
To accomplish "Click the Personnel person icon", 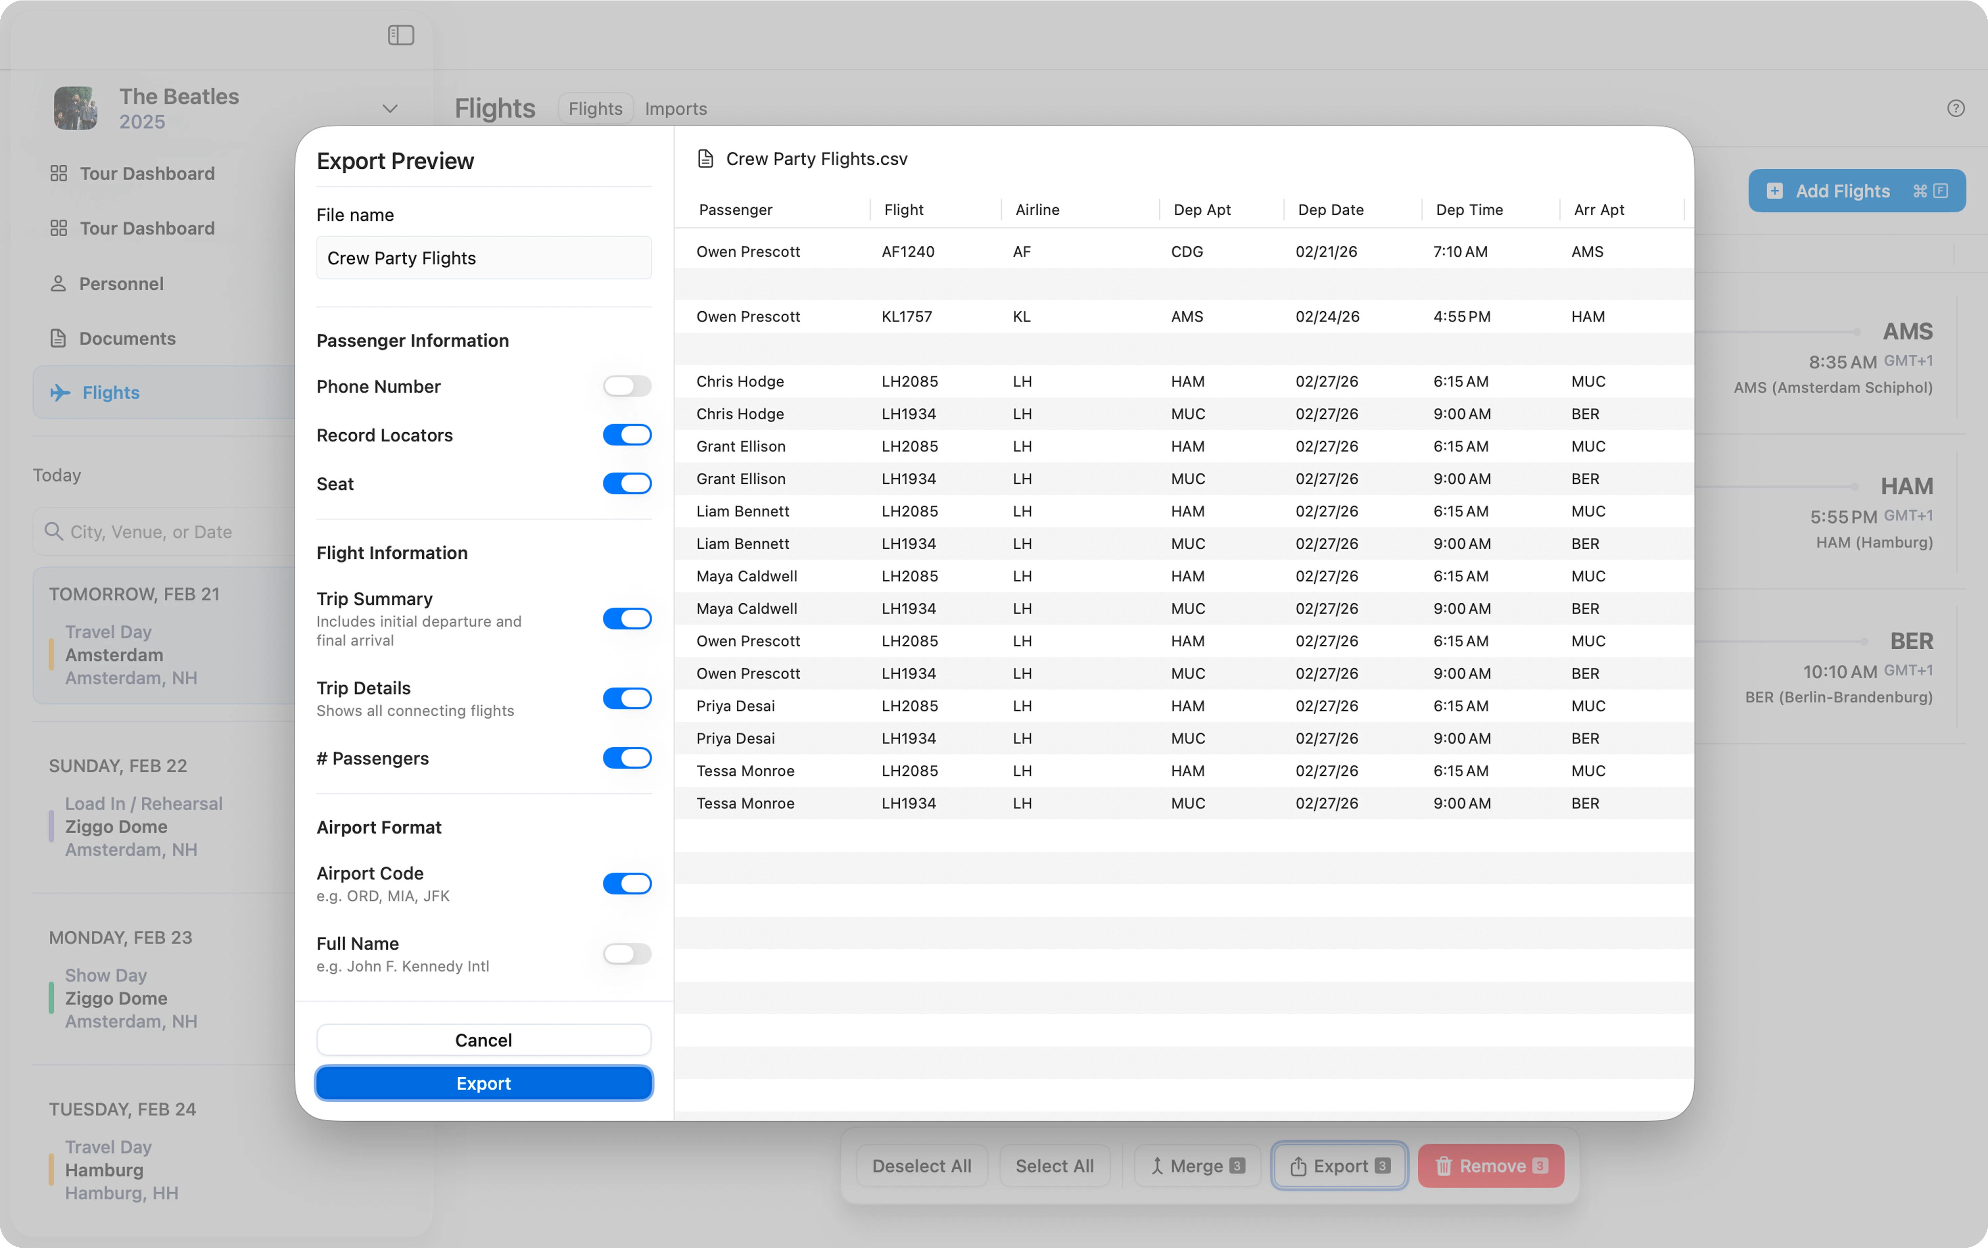I will pyautogui.click(x=58, y=283).
